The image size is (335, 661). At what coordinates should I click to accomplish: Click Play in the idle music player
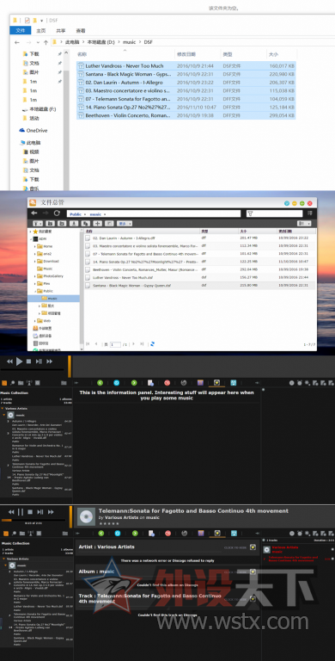[19, 361]
